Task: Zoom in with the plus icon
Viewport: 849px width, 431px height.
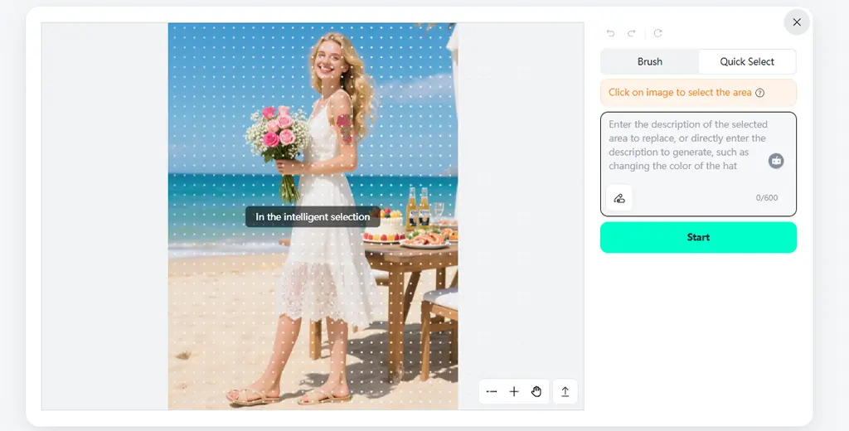Action: [x=514, y=391]
